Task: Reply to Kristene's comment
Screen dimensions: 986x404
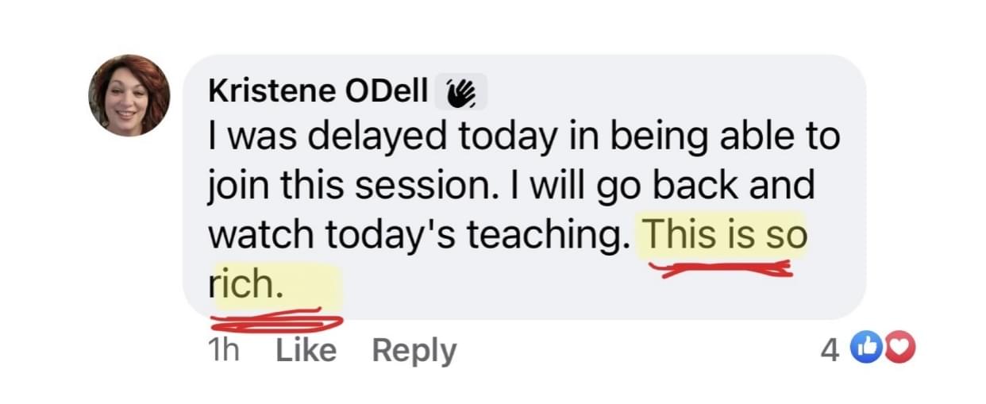Action: (414, 351)
